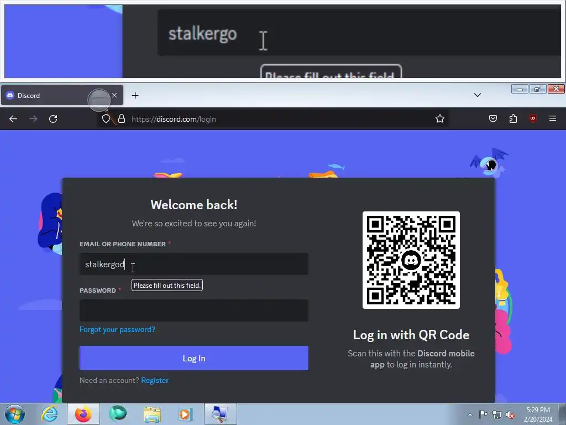
Task: Click the Log in with QR Code heading
Action: tap(411, 335)
